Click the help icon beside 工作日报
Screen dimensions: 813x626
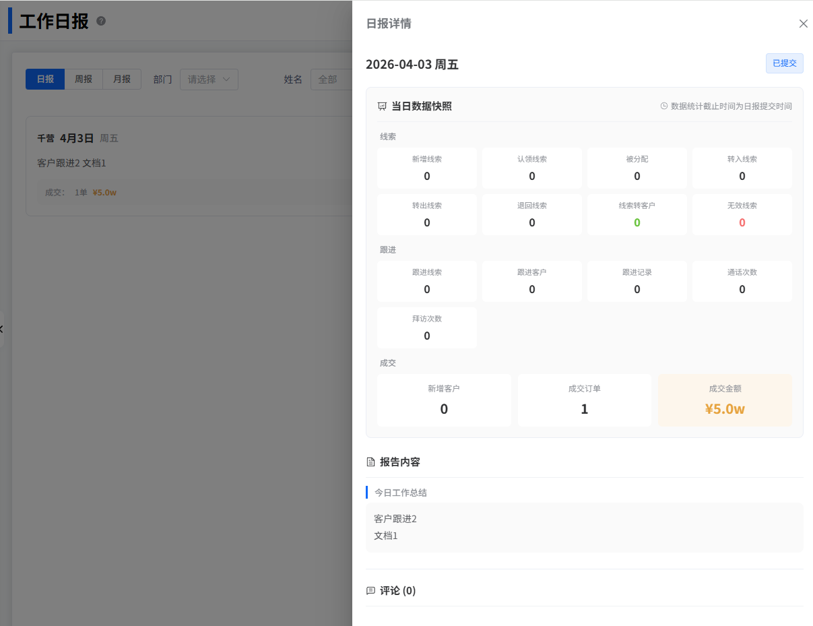pyautogui.click(x=101, y=21)
